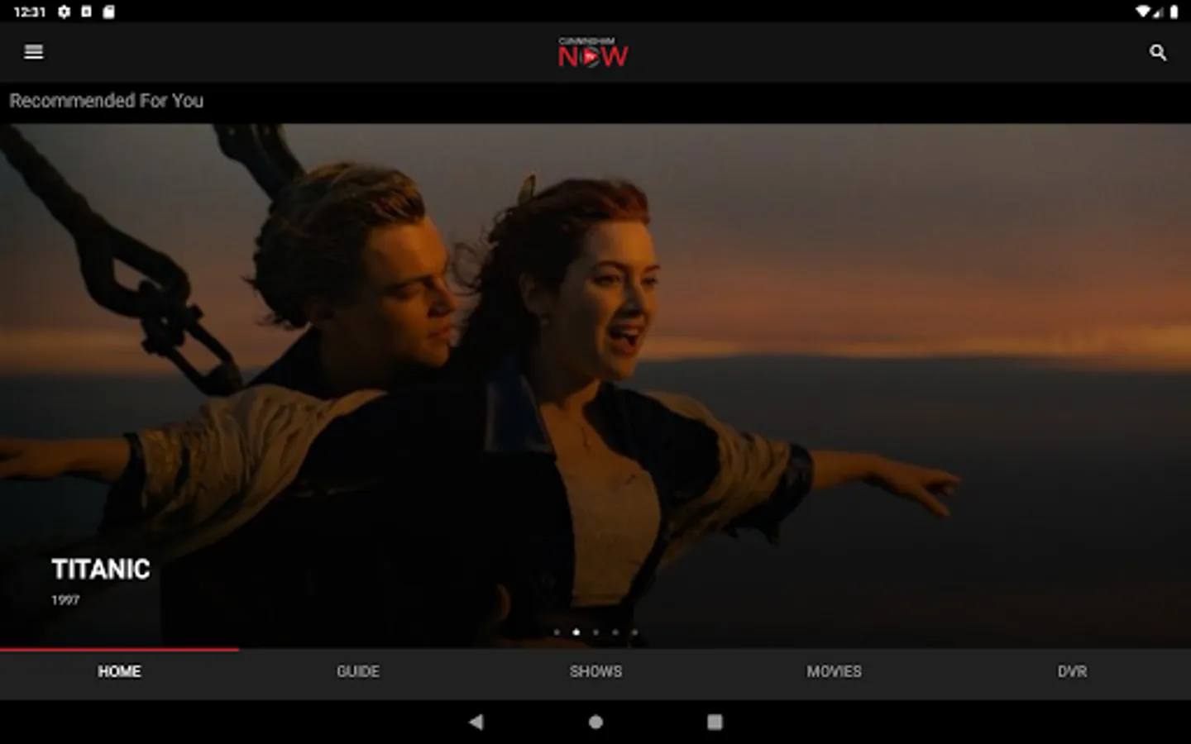
Task: Click the Cunningham NOW logo
Action: pos(593,52)
